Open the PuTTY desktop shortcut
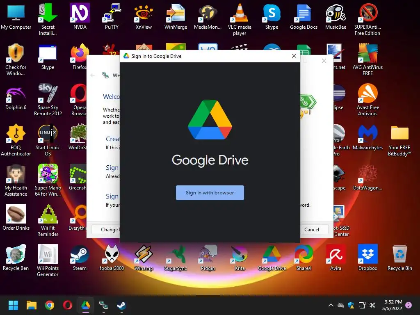 [112, 16]
